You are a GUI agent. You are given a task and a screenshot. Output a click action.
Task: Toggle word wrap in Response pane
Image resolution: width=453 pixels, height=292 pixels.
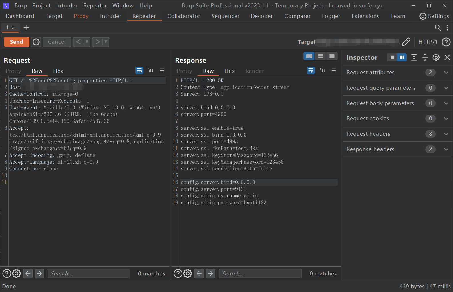tap(311, 70)
